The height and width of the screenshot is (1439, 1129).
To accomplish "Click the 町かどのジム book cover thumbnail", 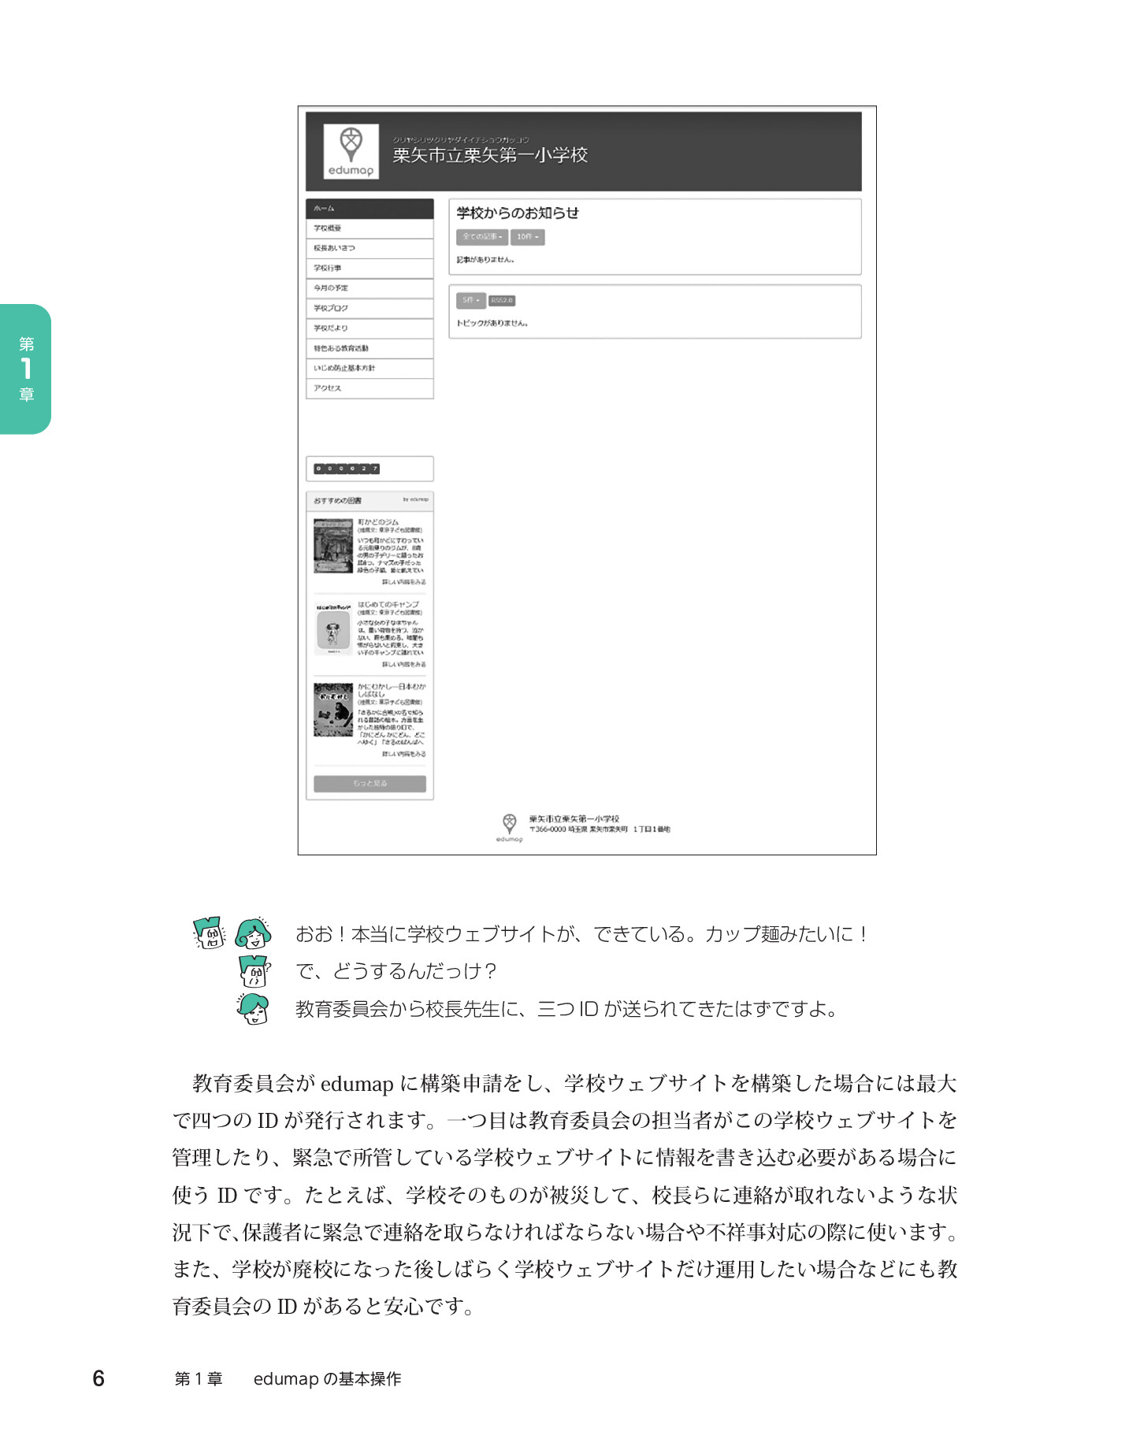I will [333, 546].
